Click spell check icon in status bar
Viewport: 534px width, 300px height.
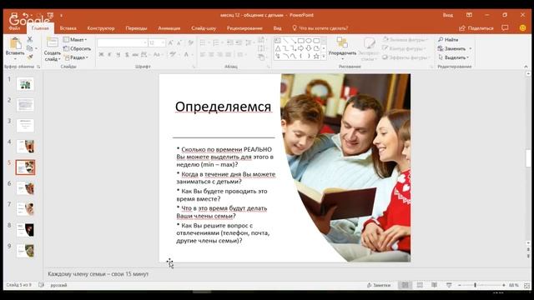41,285
